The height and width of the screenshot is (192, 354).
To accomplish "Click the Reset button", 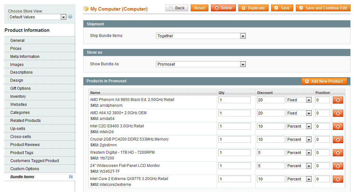I will point(199,8).
